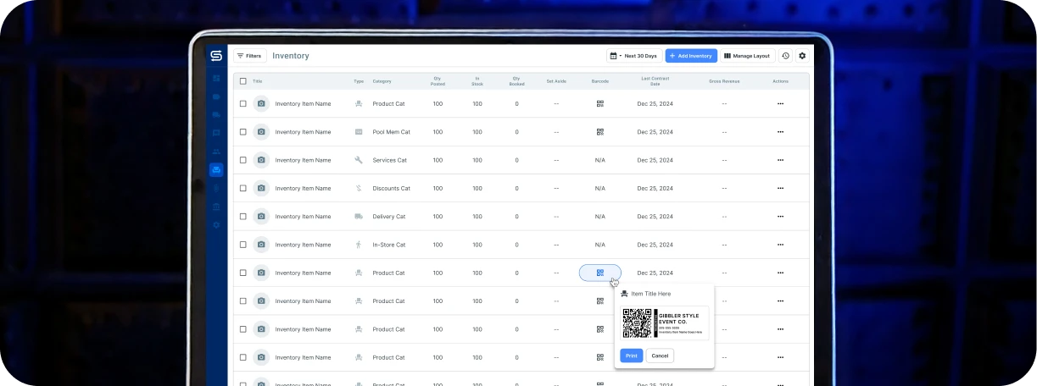The width and height of the screenshot is (1037, 386).
Task: Click the Add Inventory button
Action: (690, 56)
